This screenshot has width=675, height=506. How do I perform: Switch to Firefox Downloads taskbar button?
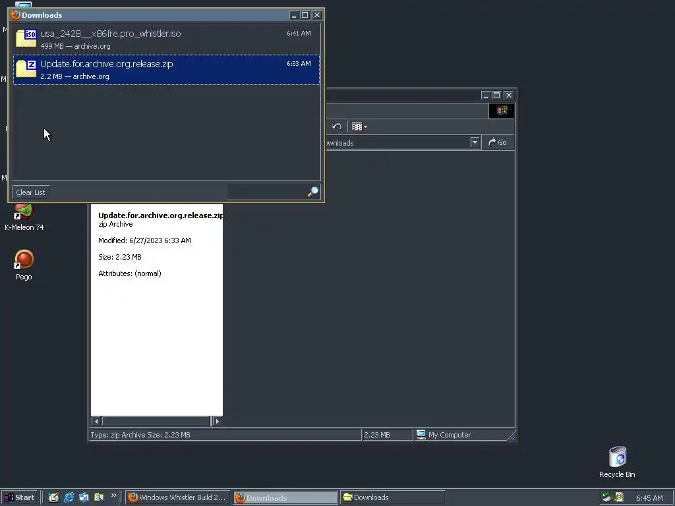coord(285,497)
